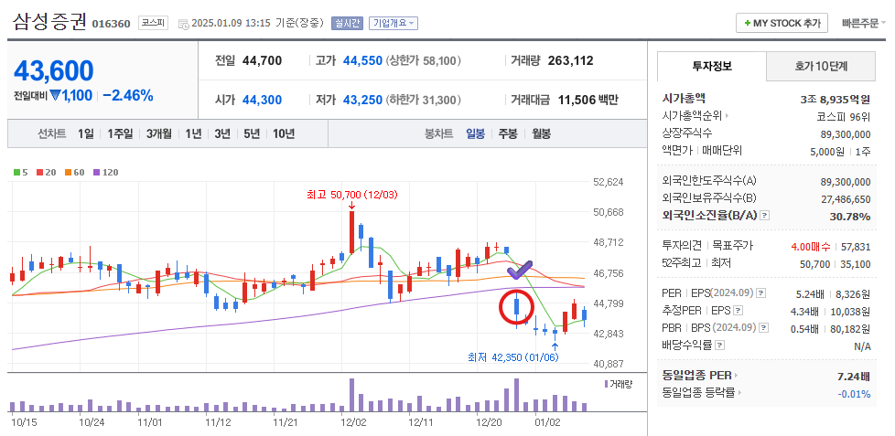
Task: Click the 최저 42,350 (01/06) label
Action: click(x=512, y=357)
